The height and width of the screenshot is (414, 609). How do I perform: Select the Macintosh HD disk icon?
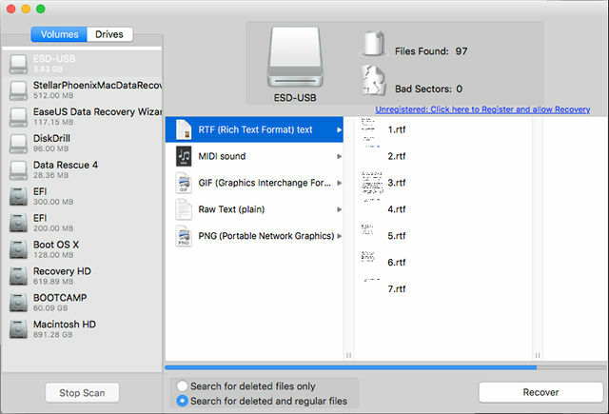tap(18, 329)
